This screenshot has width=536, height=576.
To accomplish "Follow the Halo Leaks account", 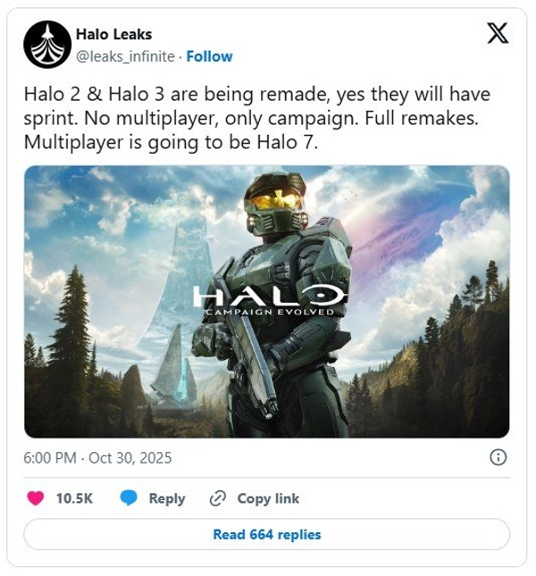I will click(x=209, y=56).
